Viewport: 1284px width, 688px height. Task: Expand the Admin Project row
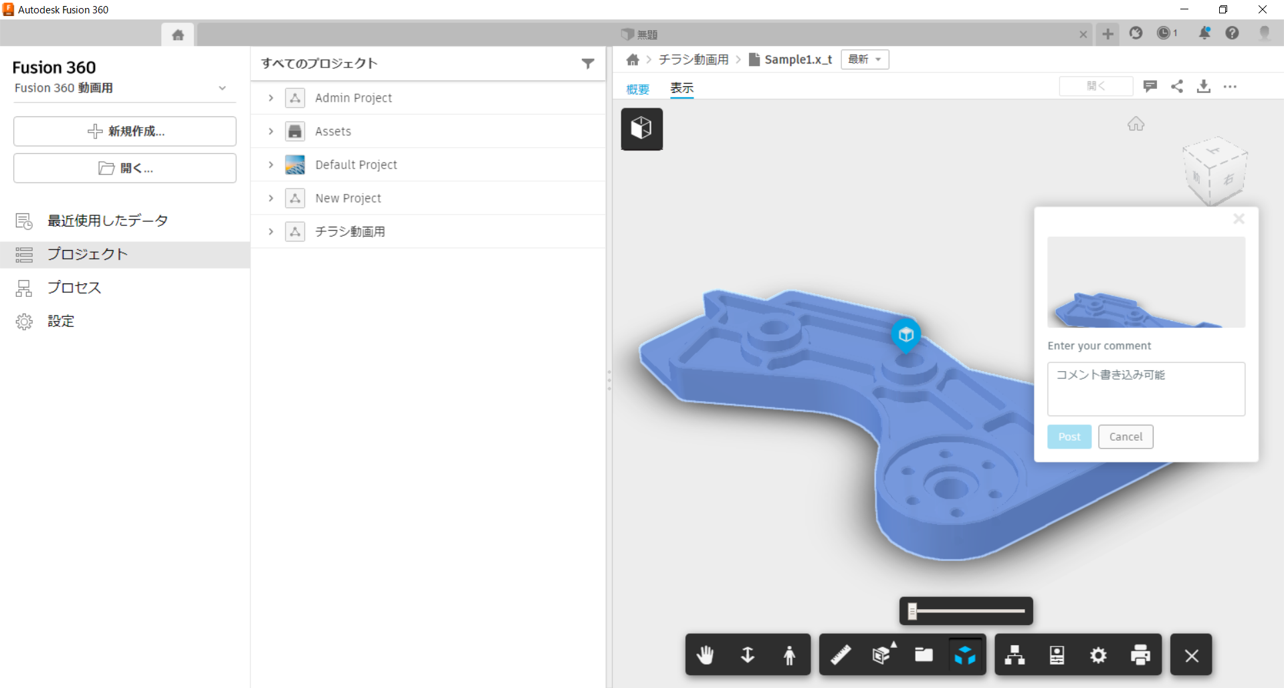click(x=271, y=98)
